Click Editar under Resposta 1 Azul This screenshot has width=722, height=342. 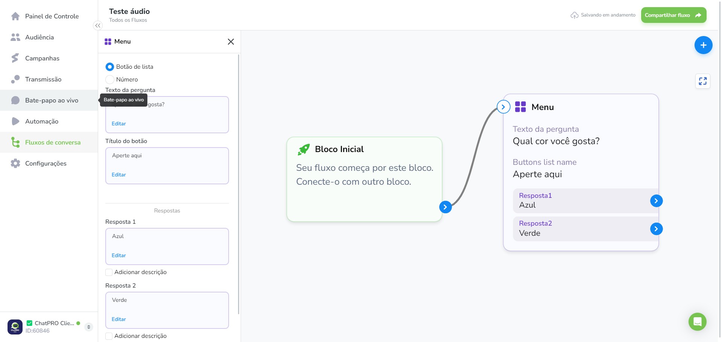point(119,256)
